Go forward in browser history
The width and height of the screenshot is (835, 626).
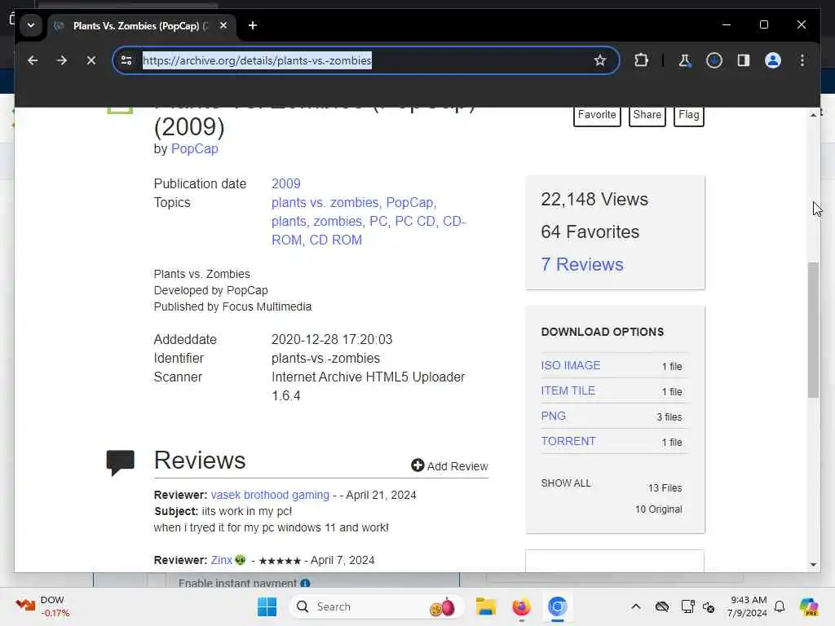[x=62, y=60]
